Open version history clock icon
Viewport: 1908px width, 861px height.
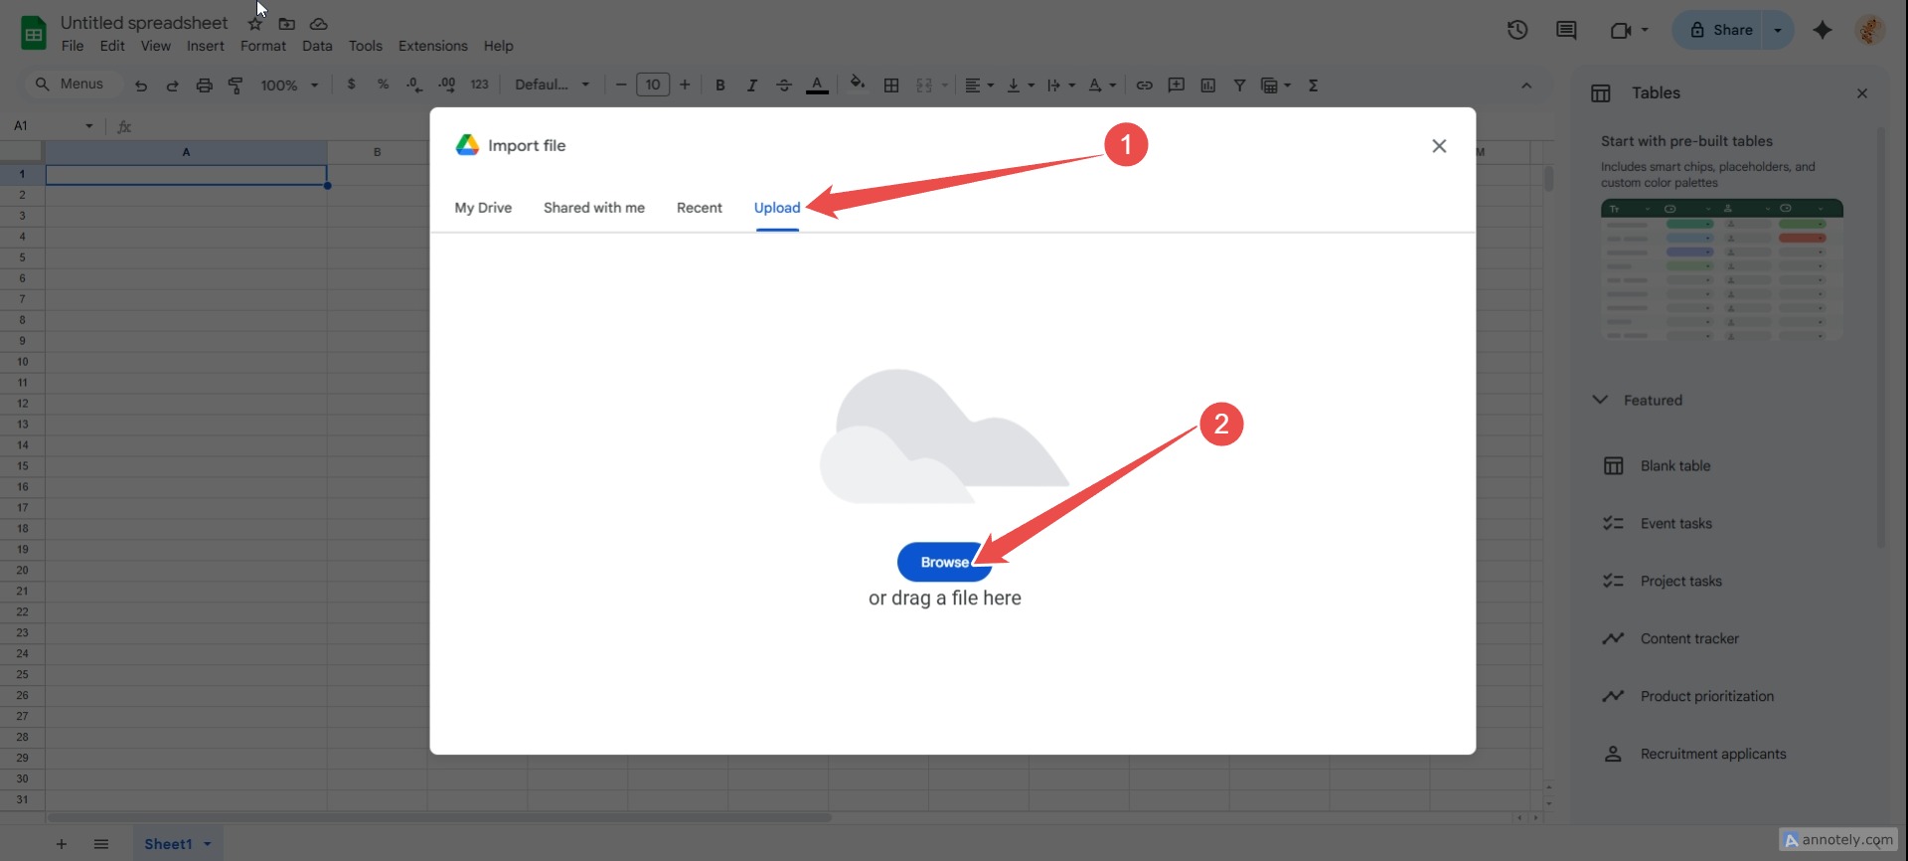point(1516,30)
